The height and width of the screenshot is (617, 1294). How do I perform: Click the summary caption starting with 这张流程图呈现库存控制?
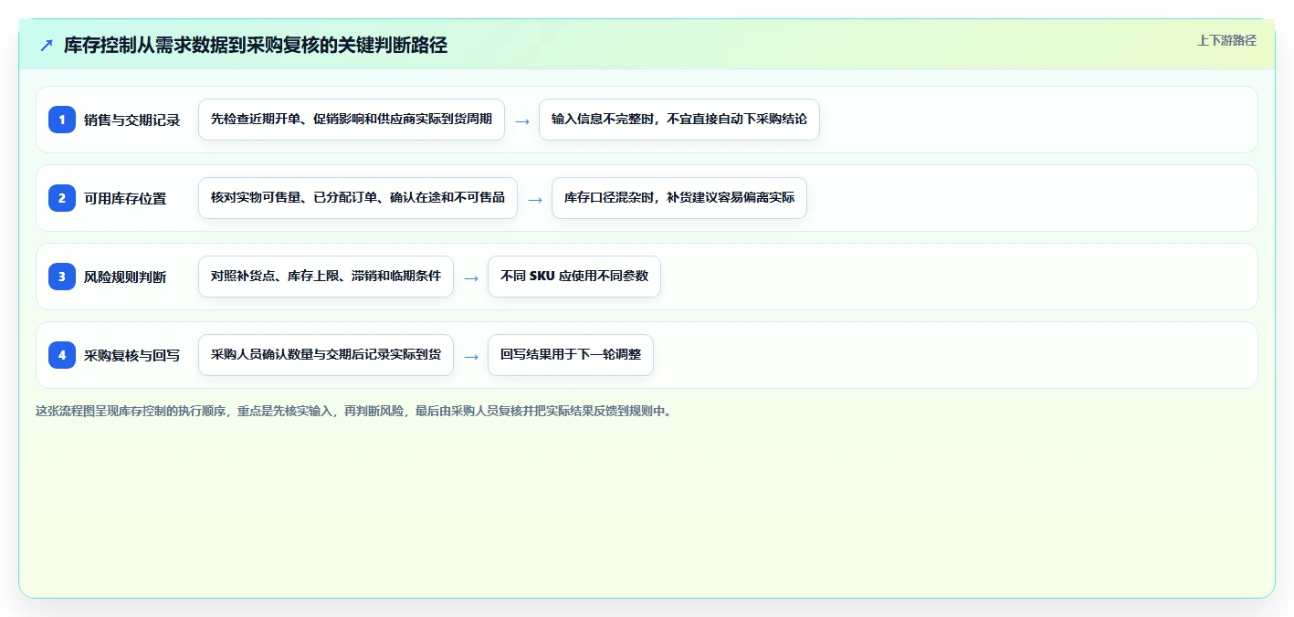[353, 411]
